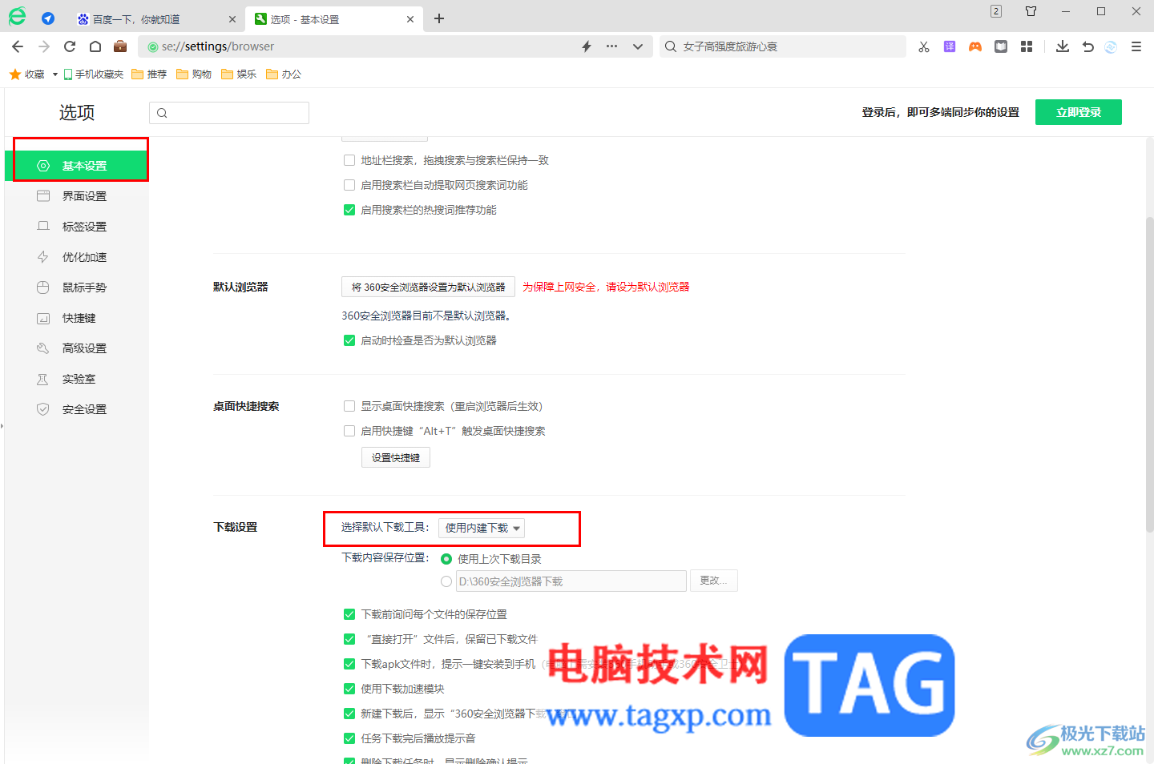Select the custom download path radio button

pos(446,581)
